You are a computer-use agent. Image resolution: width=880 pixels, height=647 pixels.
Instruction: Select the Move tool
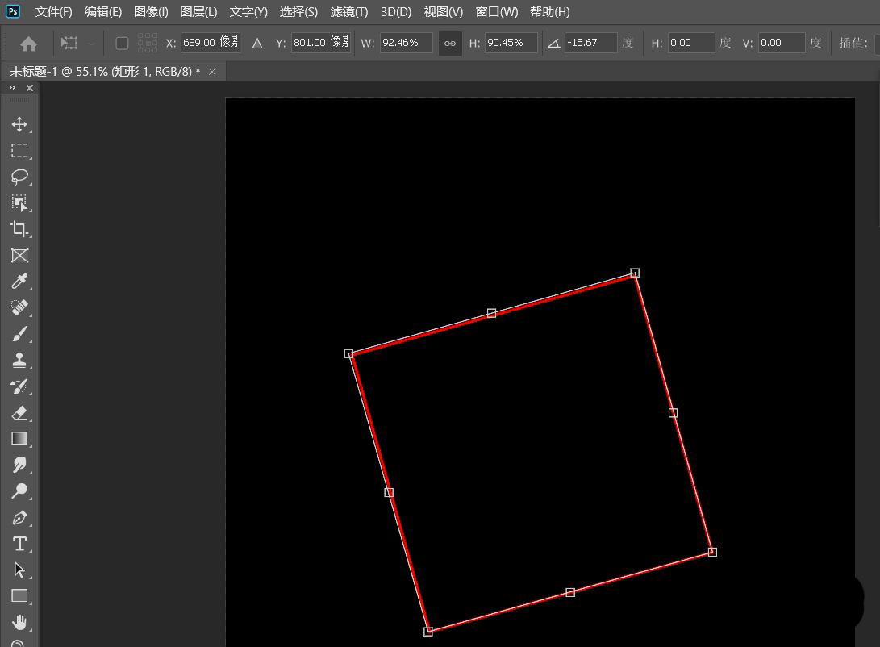coord(19,124)
